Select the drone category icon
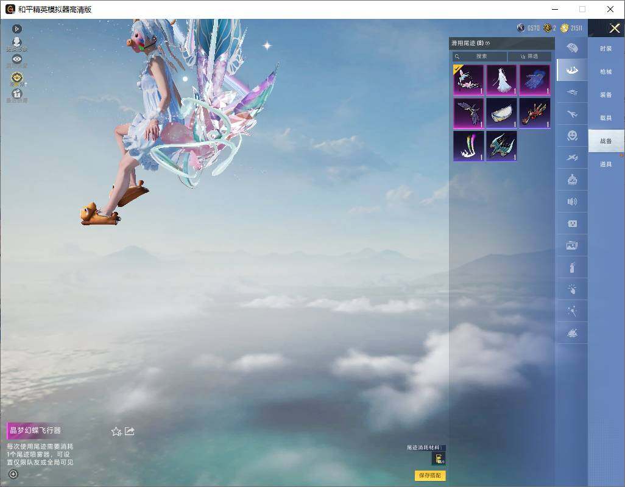Viewport: 625px width, 487px height. tap(572, 93)
